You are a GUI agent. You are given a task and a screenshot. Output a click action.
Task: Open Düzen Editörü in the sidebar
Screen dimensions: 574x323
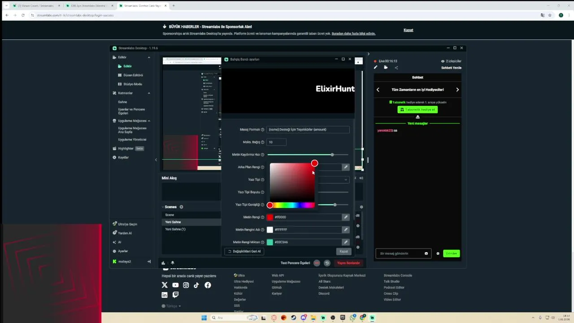[x=130, y=75]
